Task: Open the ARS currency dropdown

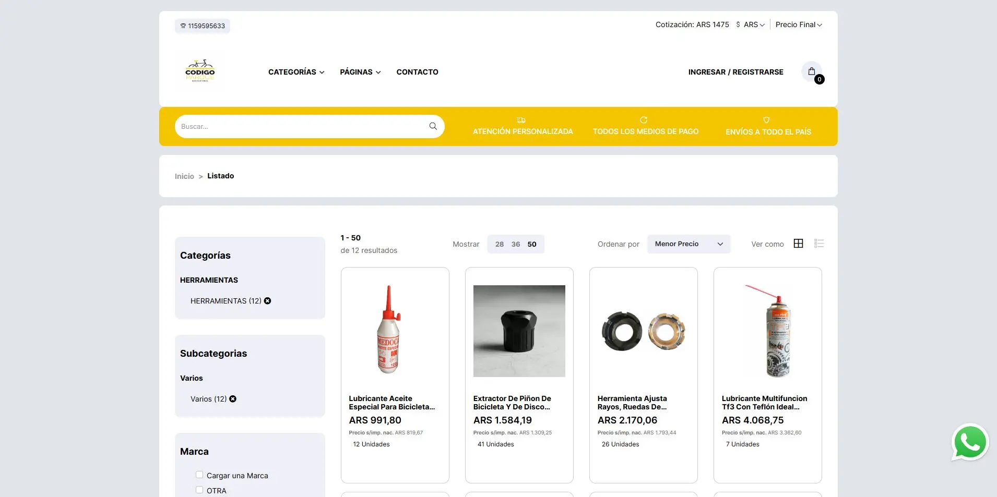Action: (x=750, y=24)
